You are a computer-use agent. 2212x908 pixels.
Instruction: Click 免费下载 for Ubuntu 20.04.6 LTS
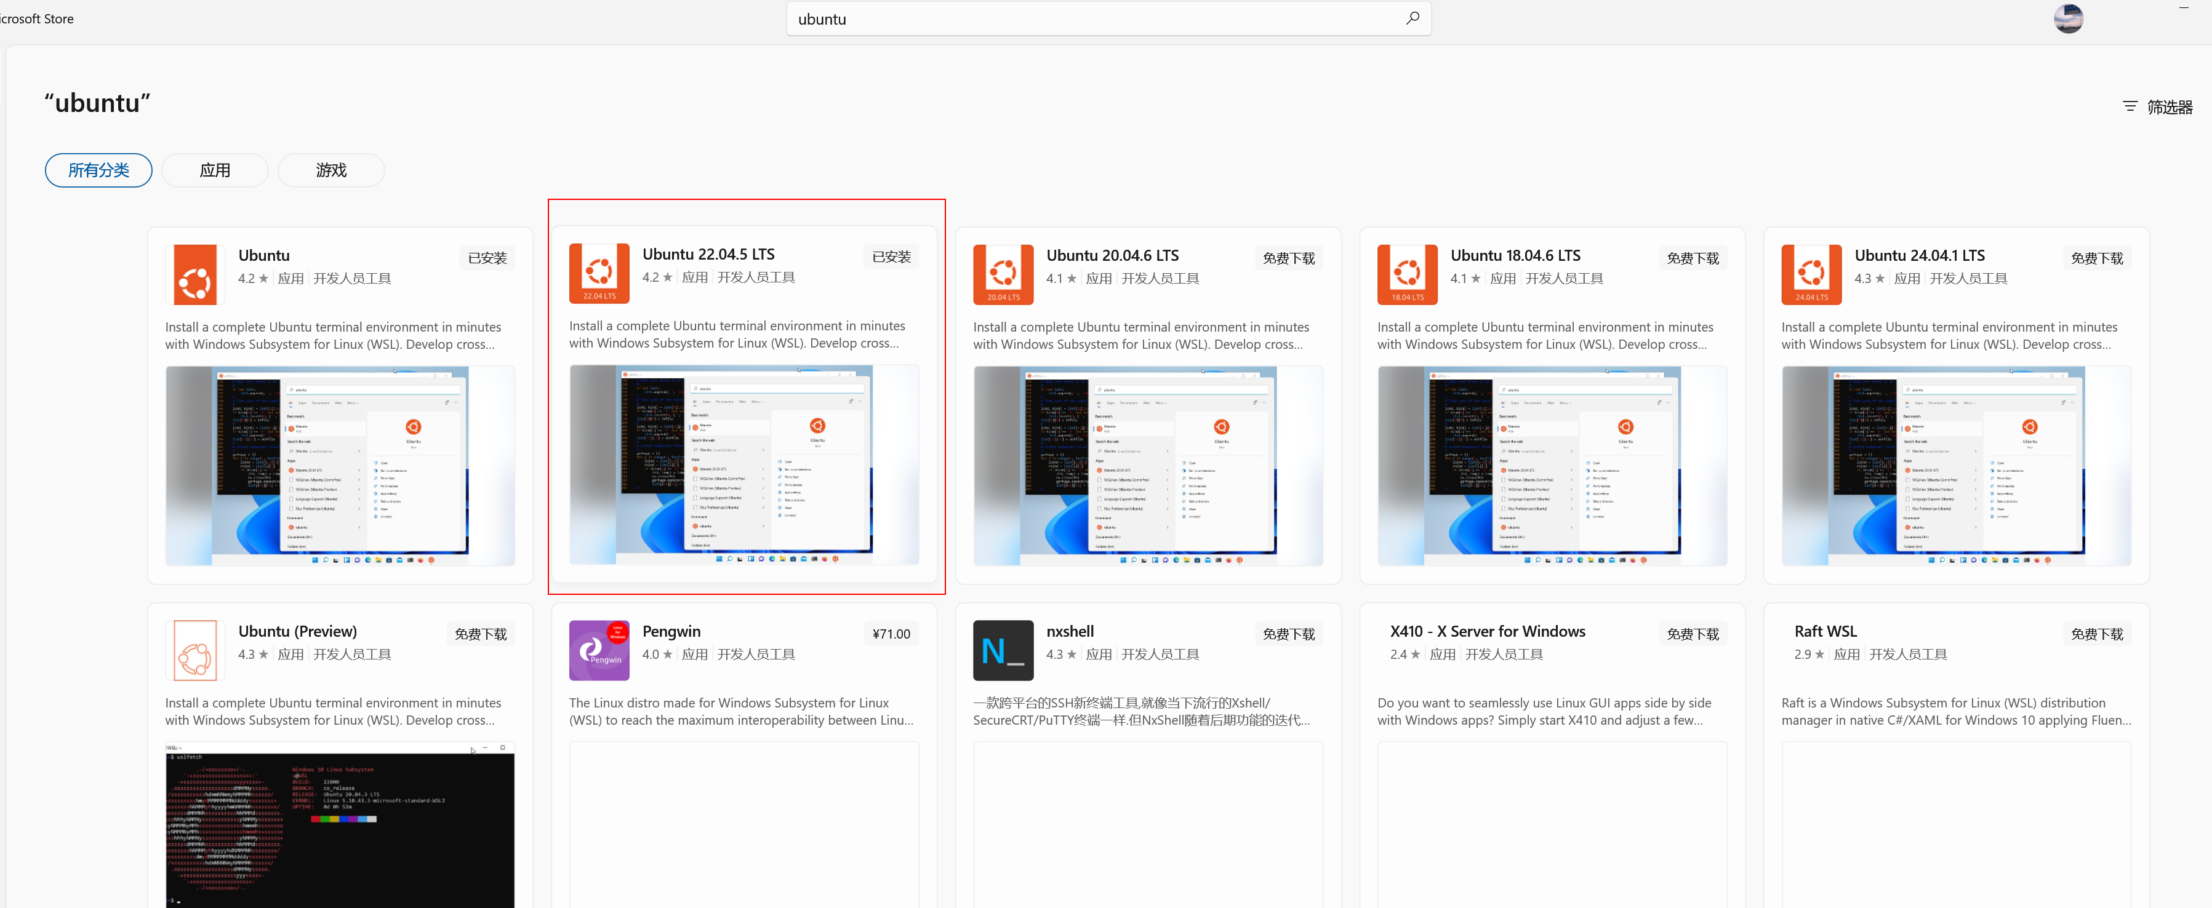1288,258
